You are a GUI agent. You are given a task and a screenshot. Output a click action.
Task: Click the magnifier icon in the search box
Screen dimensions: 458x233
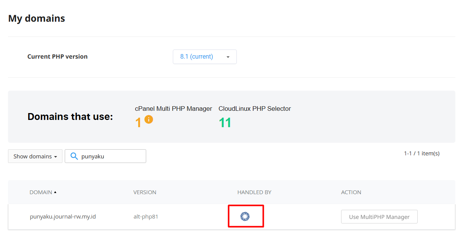point(74,156)
